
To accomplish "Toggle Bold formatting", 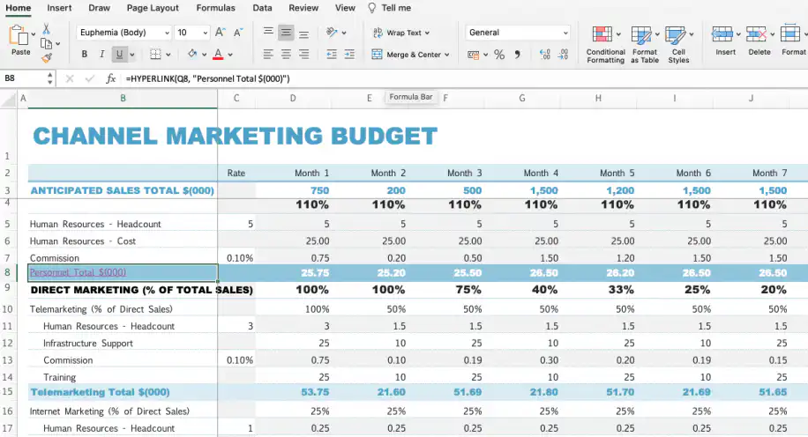I will click(x=85, y=54).
